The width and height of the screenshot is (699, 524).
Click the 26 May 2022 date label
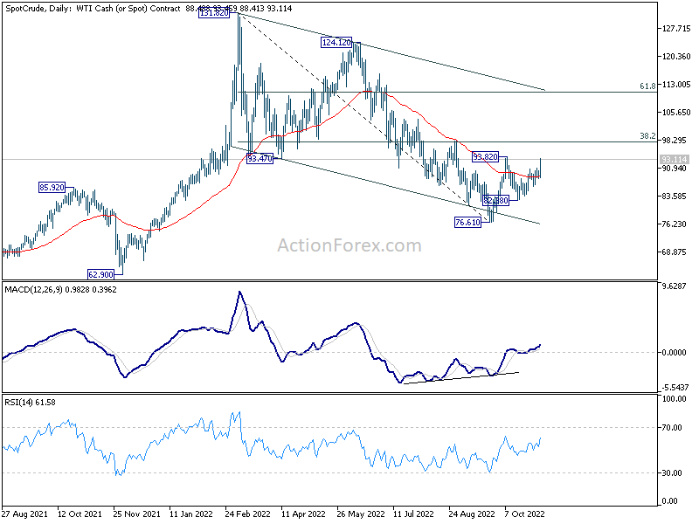[x=361, y=514]
